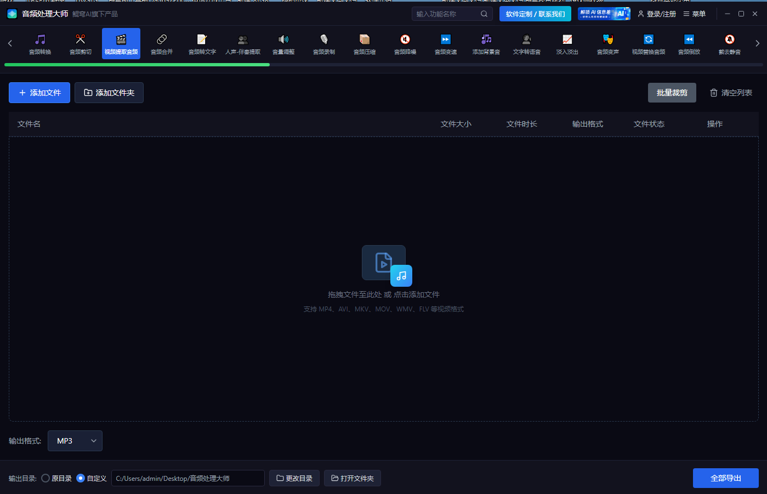Expand the MP3 output format dropdown
This screenshot has height=494, width=767.
coord(75,441)
